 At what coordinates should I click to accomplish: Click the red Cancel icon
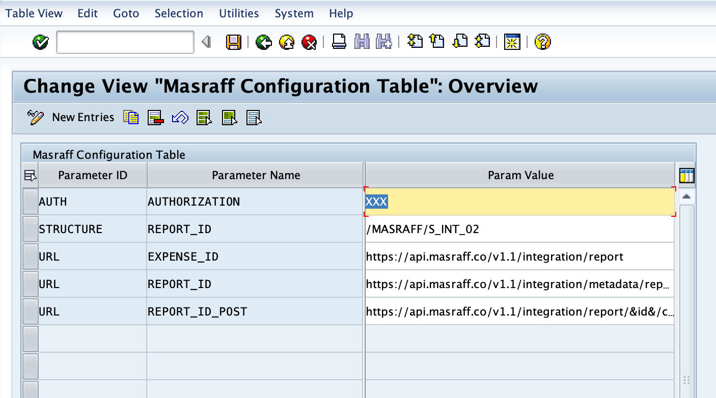point(309,42)
